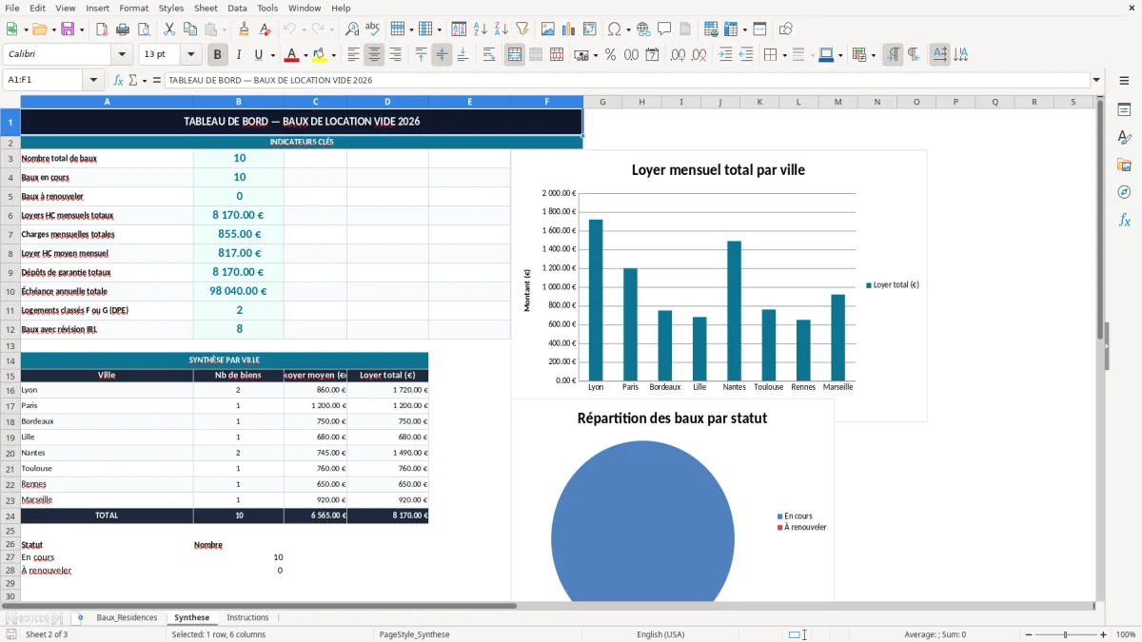Click the Insert Hyperlink globe icon
Viewport: 1142px width, 642px height.
point(643,29)
